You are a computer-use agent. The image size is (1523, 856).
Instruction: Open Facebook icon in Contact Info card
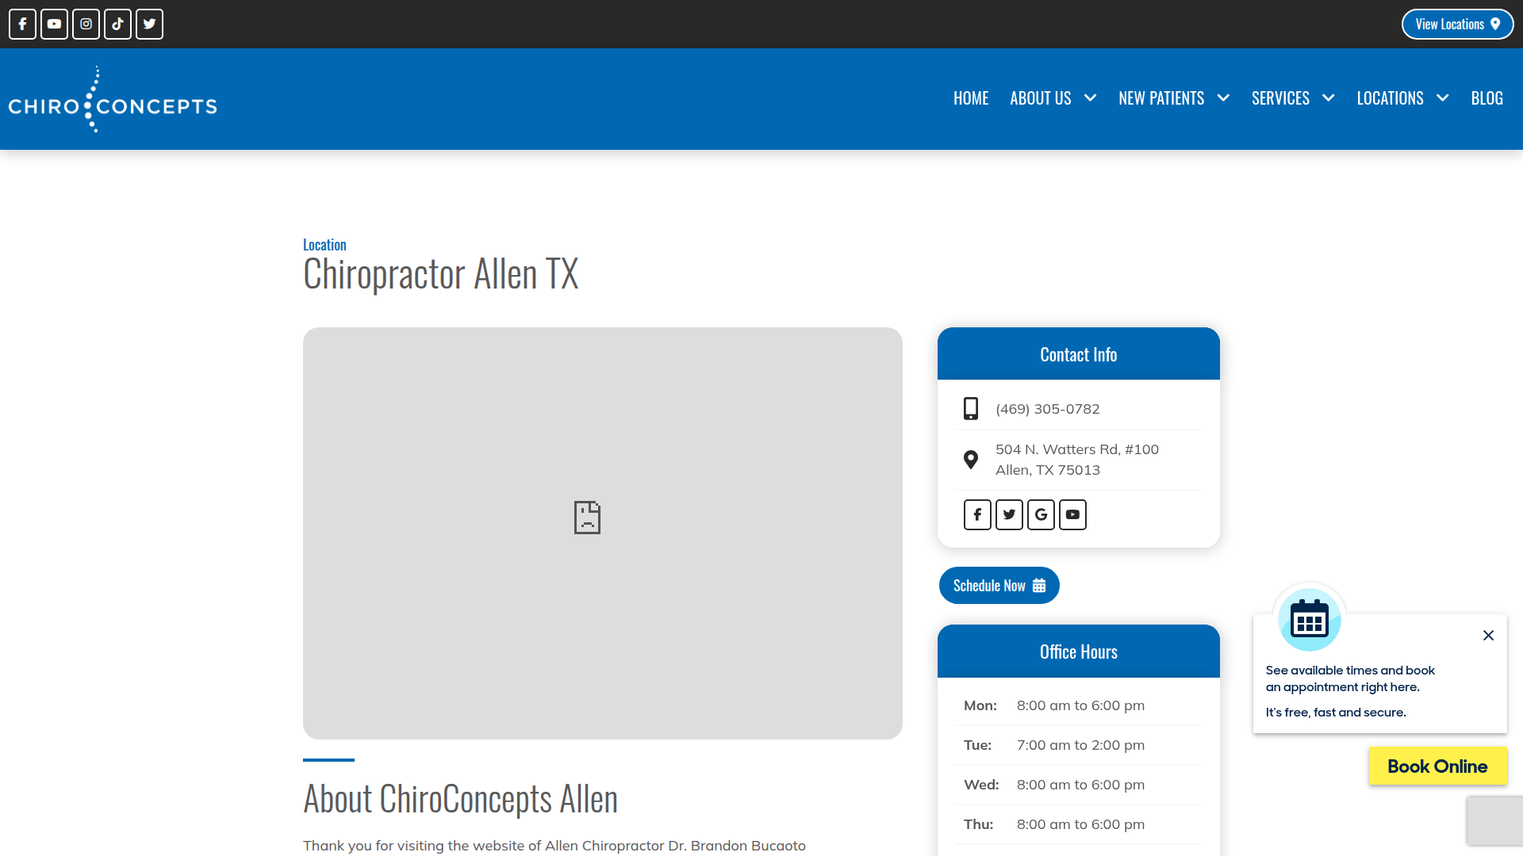(x=977, y=514)
